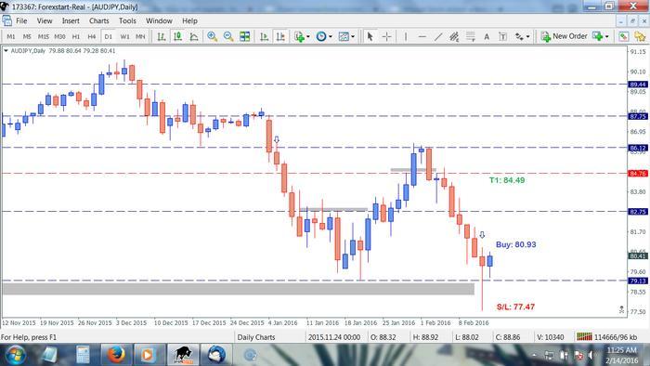Click the red 84.76 price tag
650x366 pixels.
pos(638,174)
